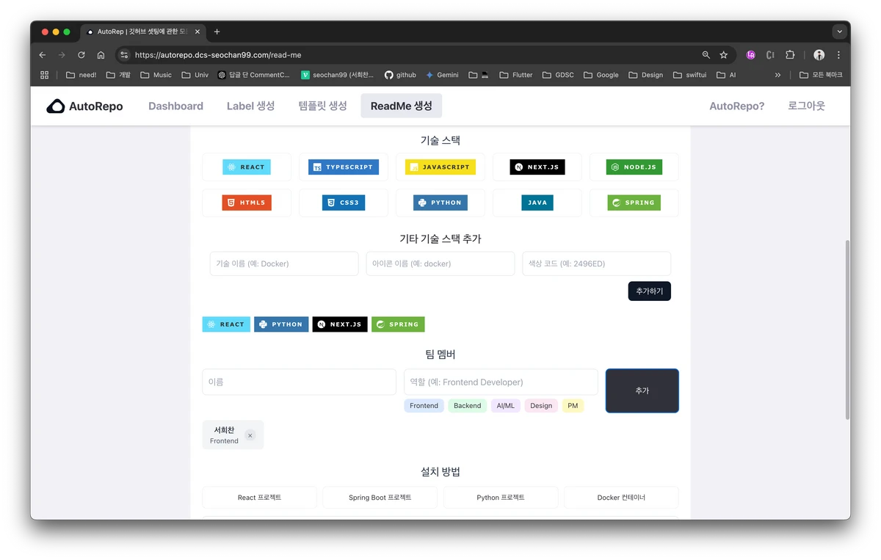Expand the hidden bookmarks chevron
This screenshot has width=881, height=560.
[x=777, y=75]
